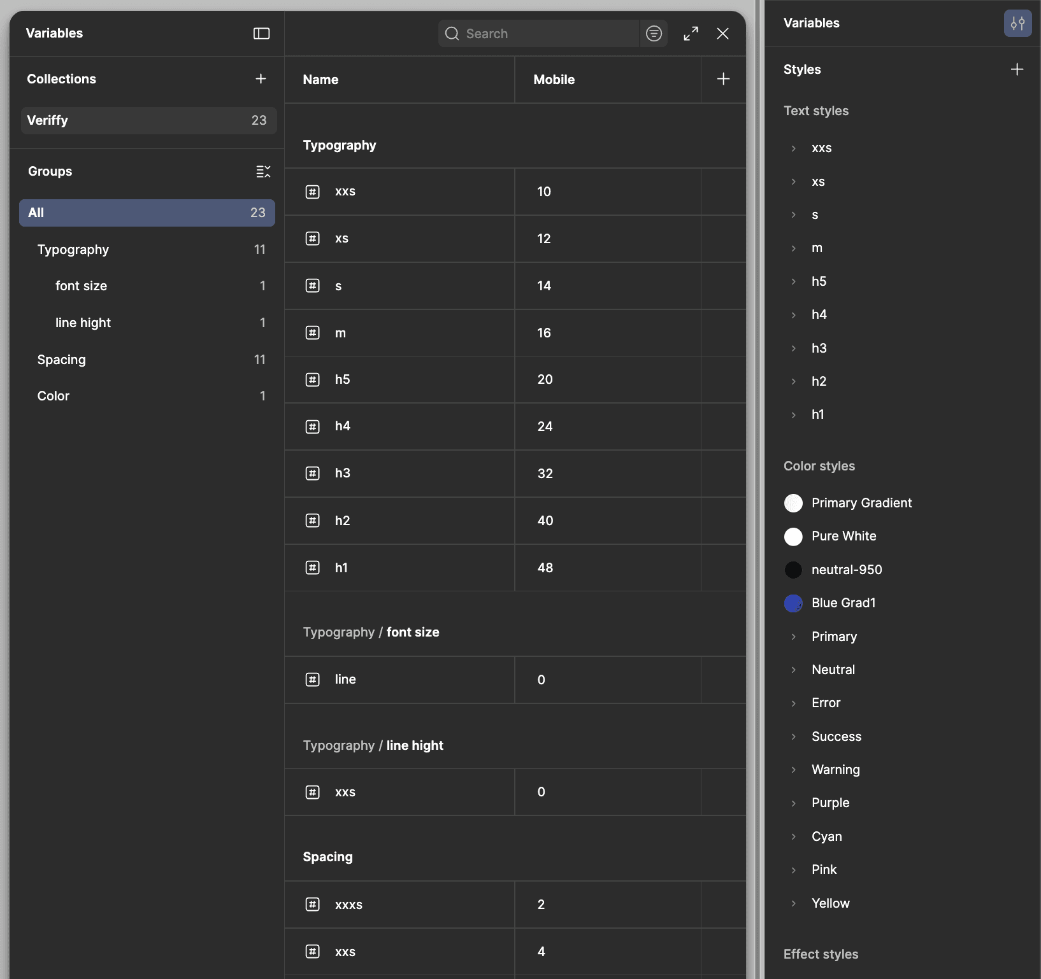Screen dimensions: 1041x979
Task: Open the search filter options icon
Action: 654,33
